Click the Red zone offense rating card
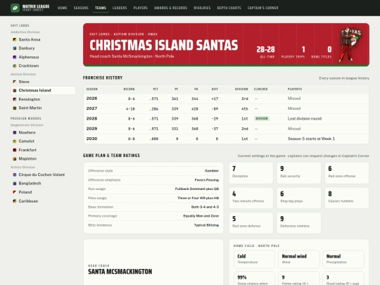The width and height of the screenshot is (380, 285). (347, 173)
